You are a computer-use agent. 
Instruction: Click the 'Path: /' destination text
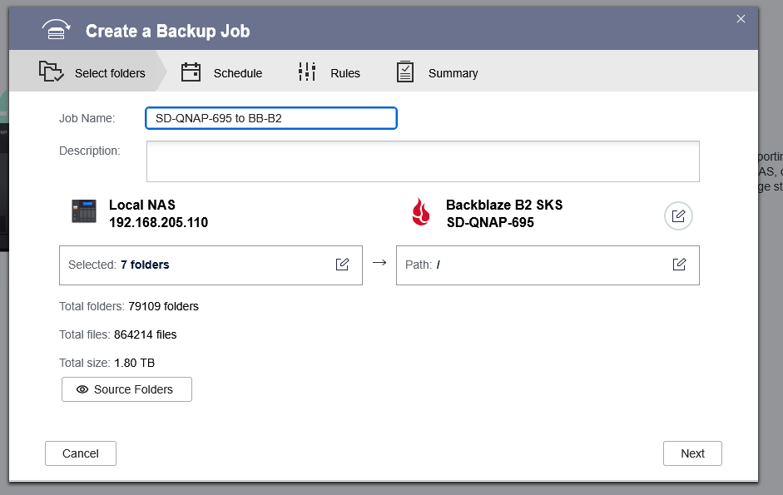click(422, 265)
